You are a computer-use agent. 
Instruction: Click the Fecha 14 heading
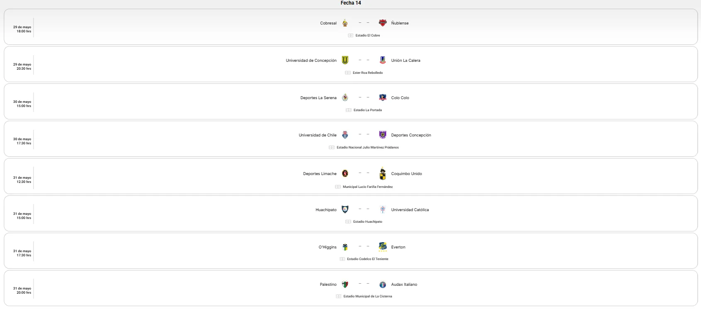pyautogui.click(x=351, y=3)
